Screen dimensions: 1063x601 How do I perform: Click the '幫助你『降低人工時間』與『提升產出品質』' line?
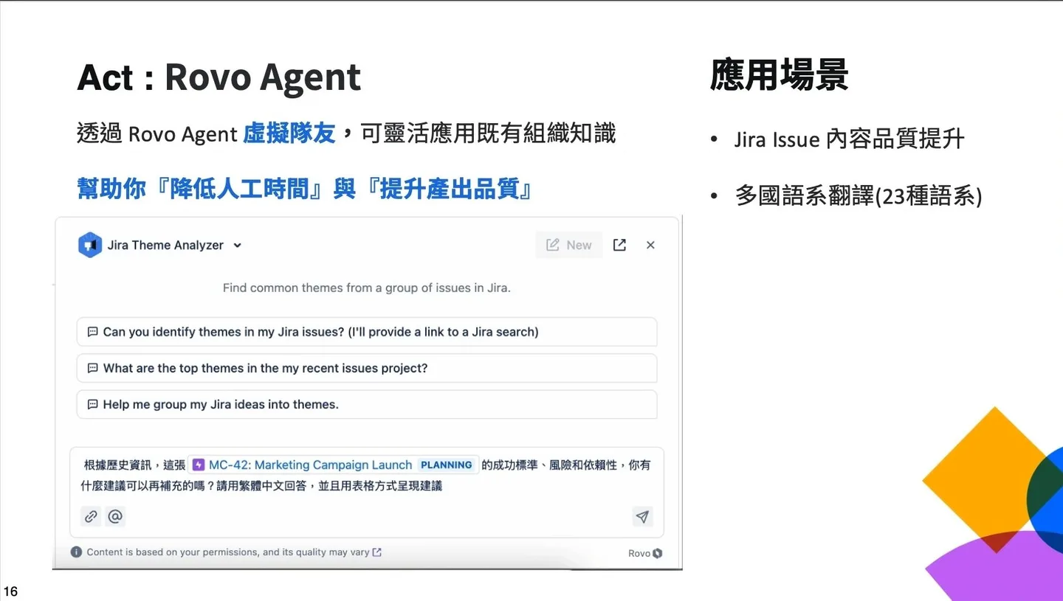[306, 190]
